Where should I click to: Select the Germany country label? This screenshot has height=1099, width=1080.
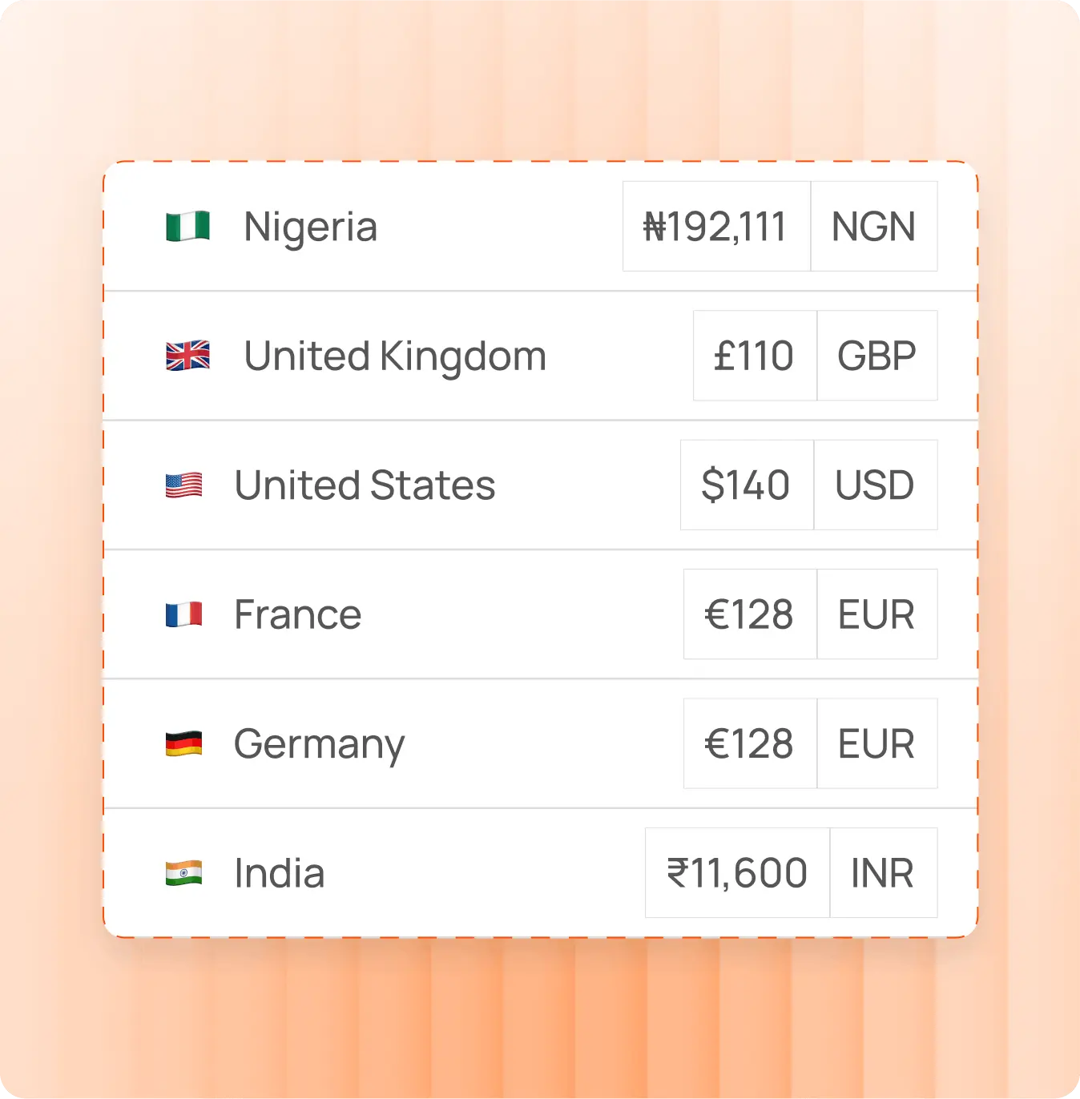[319, 744]
